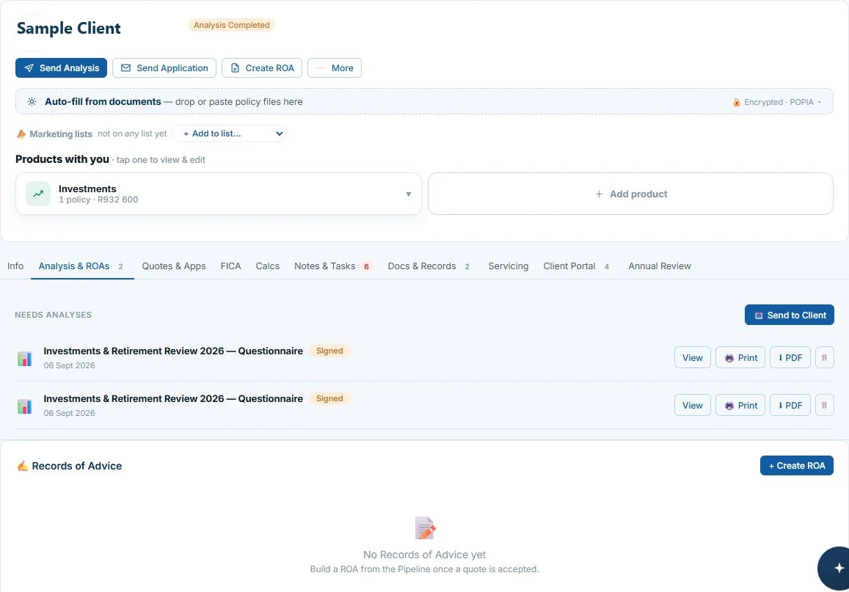This screenshot has width=849, height=592.
Task: Download PDF of the second questionnaire
Action: point(790,406)
